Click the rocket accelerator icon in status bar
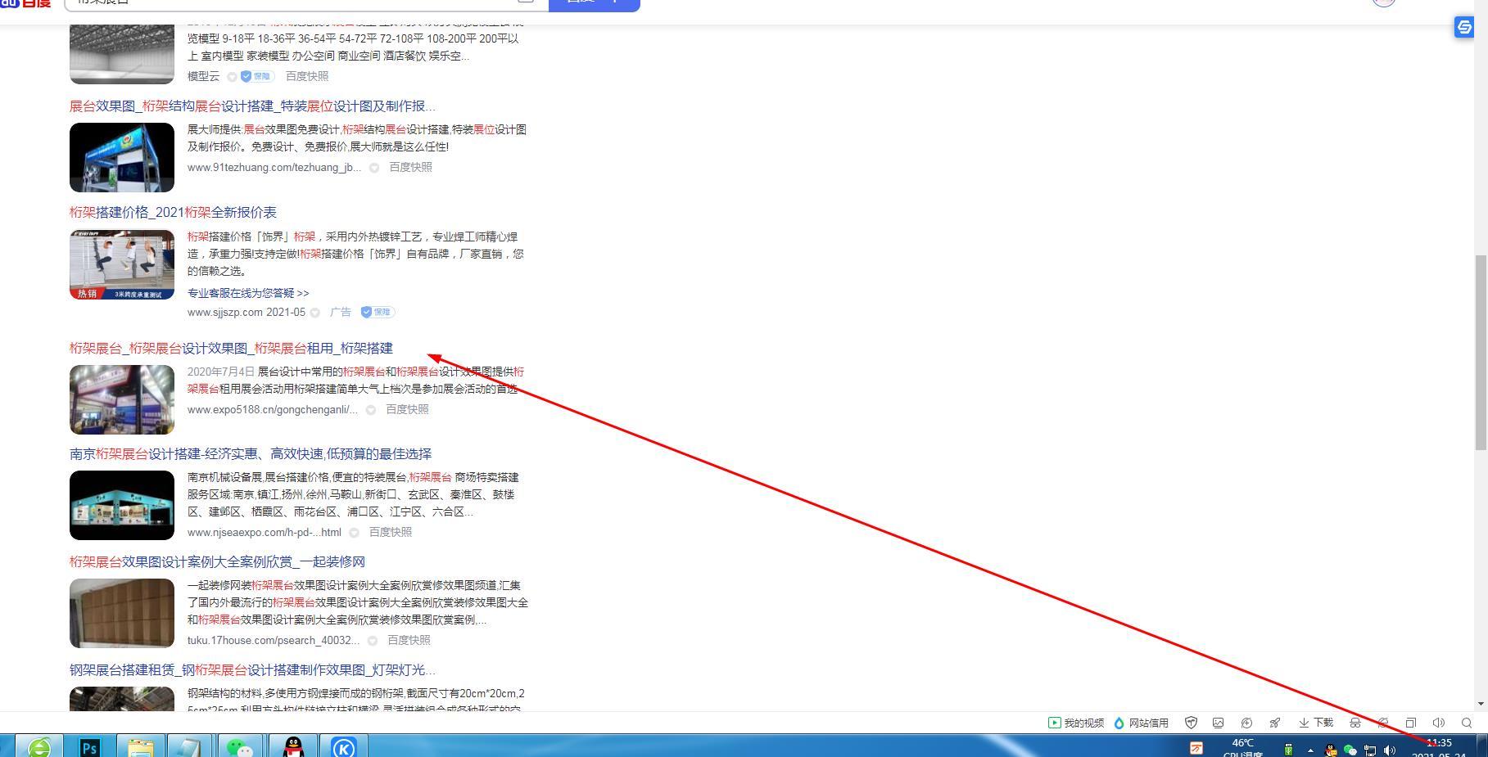This screenshot has height=757, width=1488. pos(1275,723)
